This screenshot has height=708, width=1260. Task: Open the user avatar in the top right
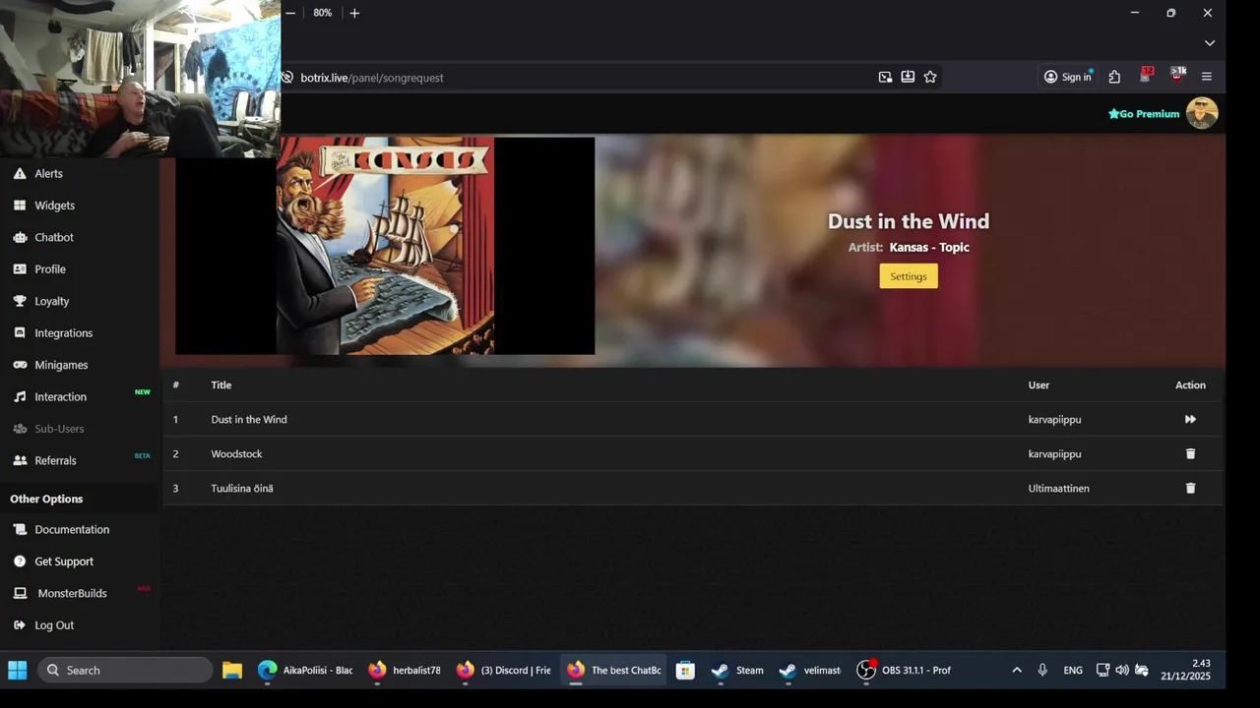[1202, 113]
